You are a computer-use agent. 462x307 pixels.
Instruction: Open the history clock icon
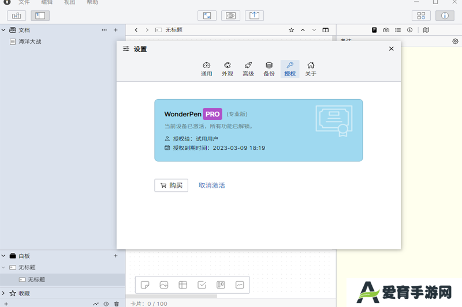pos(106,304)
